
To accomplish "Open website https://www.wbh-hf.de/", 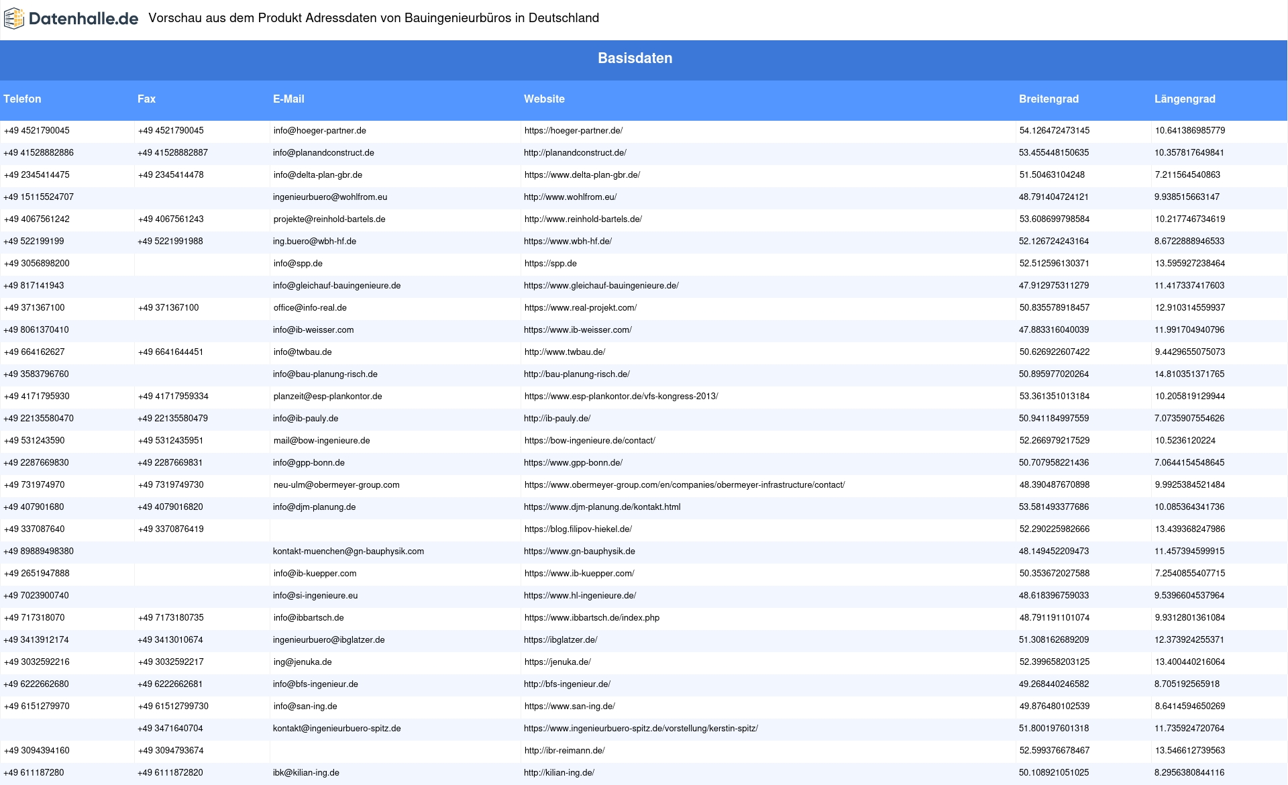I will pos(568,242).
